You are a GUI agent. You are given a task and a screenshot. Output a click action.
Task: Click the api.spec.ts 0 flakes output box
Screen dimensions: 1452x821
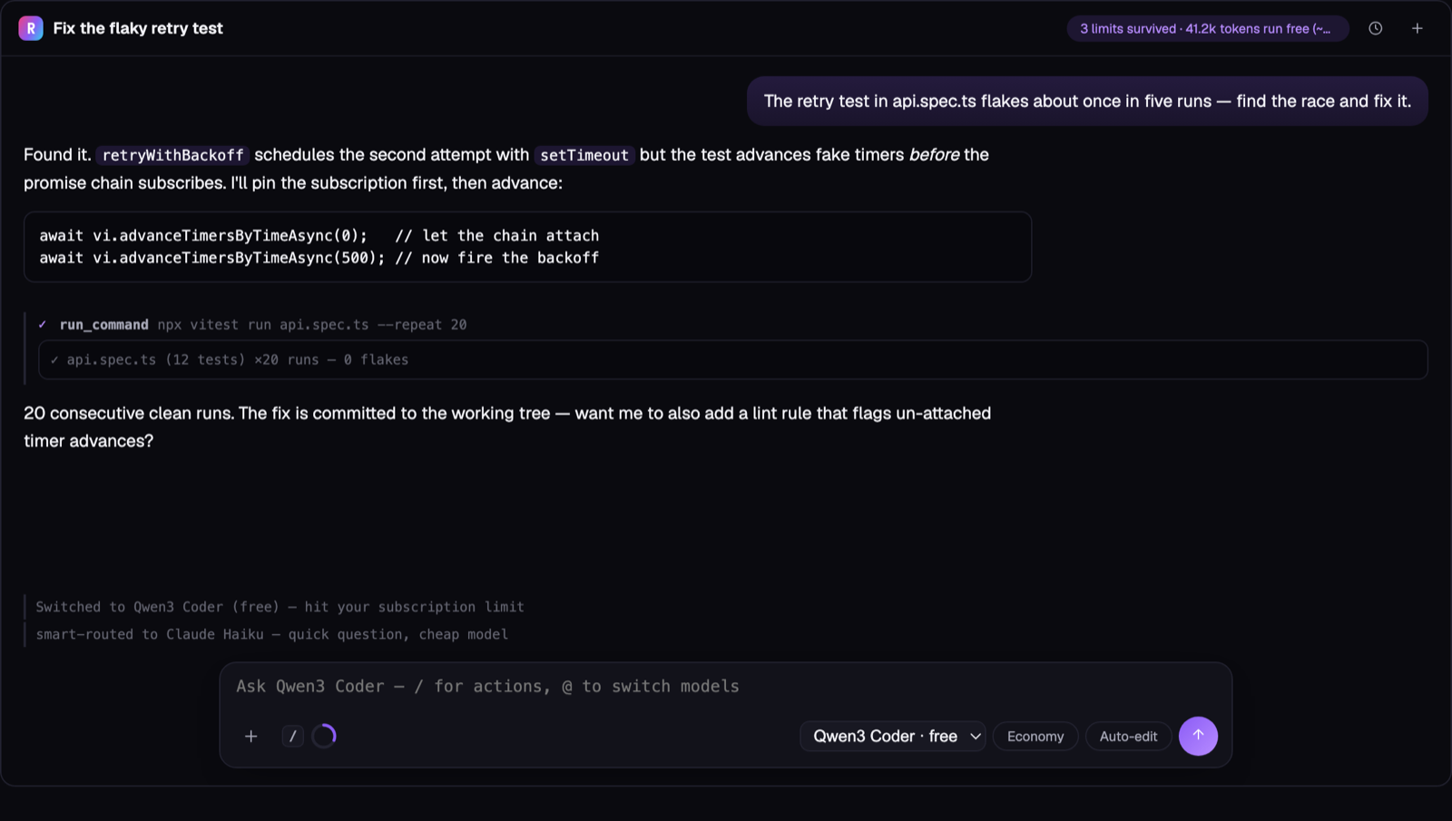coord(732,360)
